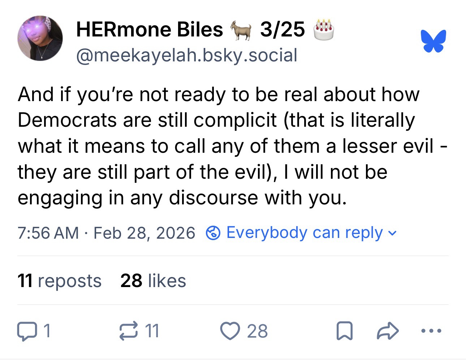View the "28 likes" list
This screenshot has width=466, height=360.
[153, 281]
